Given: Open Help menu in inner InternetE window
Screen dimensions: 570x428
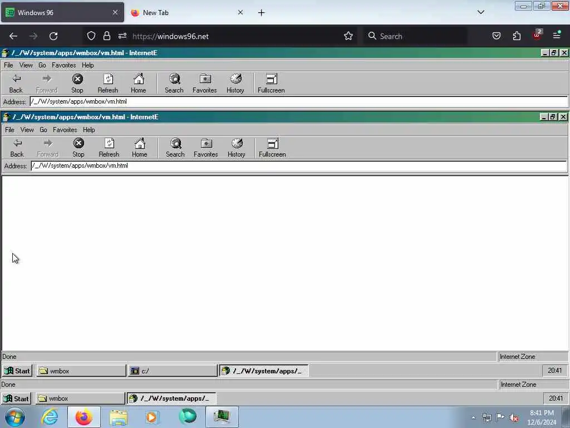Looking at the screenshot, I should pyautogui.click(x=89, y=130).
